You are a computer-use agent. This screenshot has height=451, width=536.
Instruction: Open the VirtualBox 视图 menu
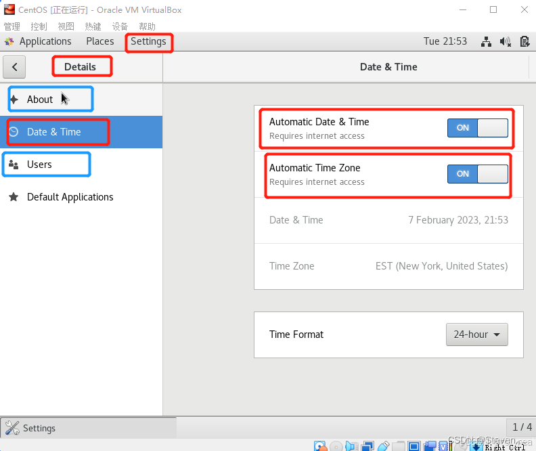pos(66,26)
